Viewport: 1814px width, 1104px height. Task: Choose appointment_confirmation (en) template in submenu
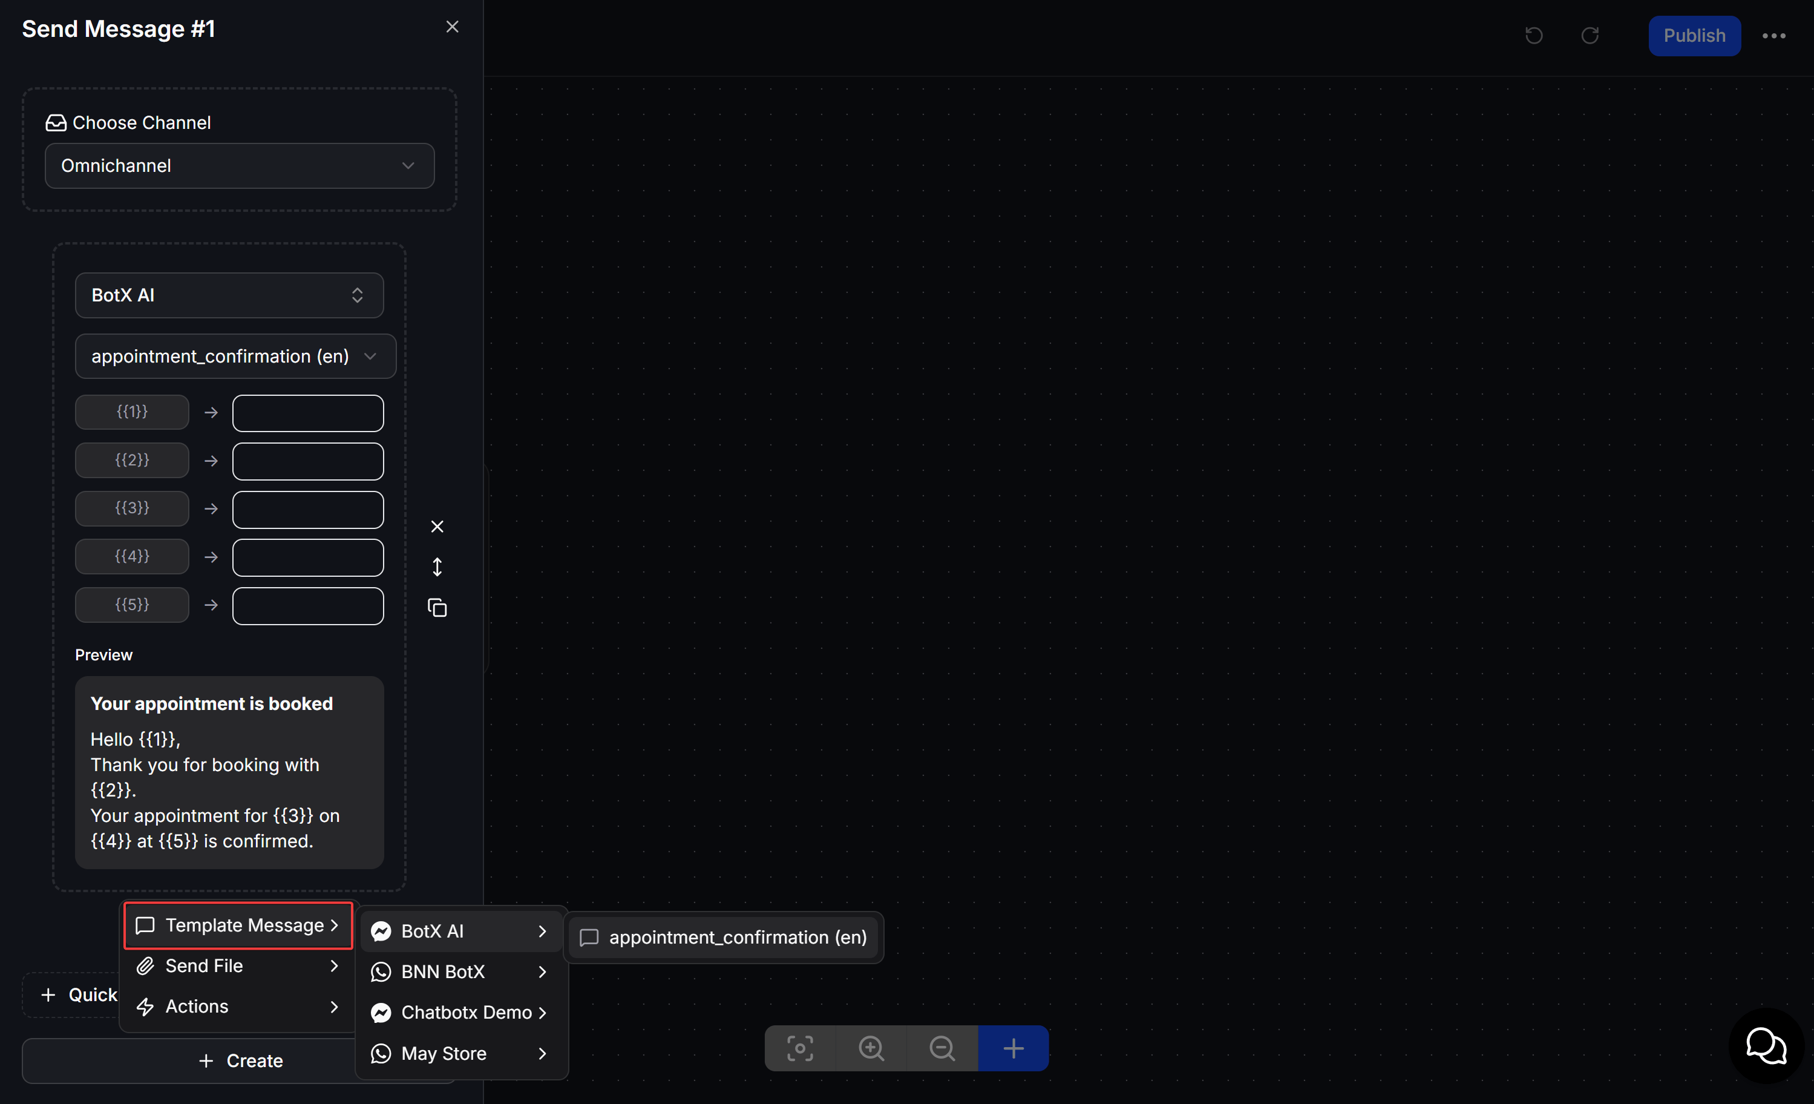[724, 938]
